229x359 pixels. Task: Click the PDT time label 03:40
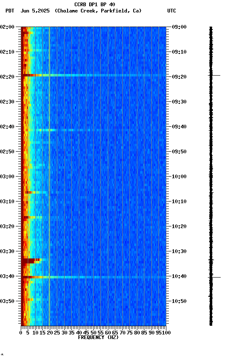point(7,277)
